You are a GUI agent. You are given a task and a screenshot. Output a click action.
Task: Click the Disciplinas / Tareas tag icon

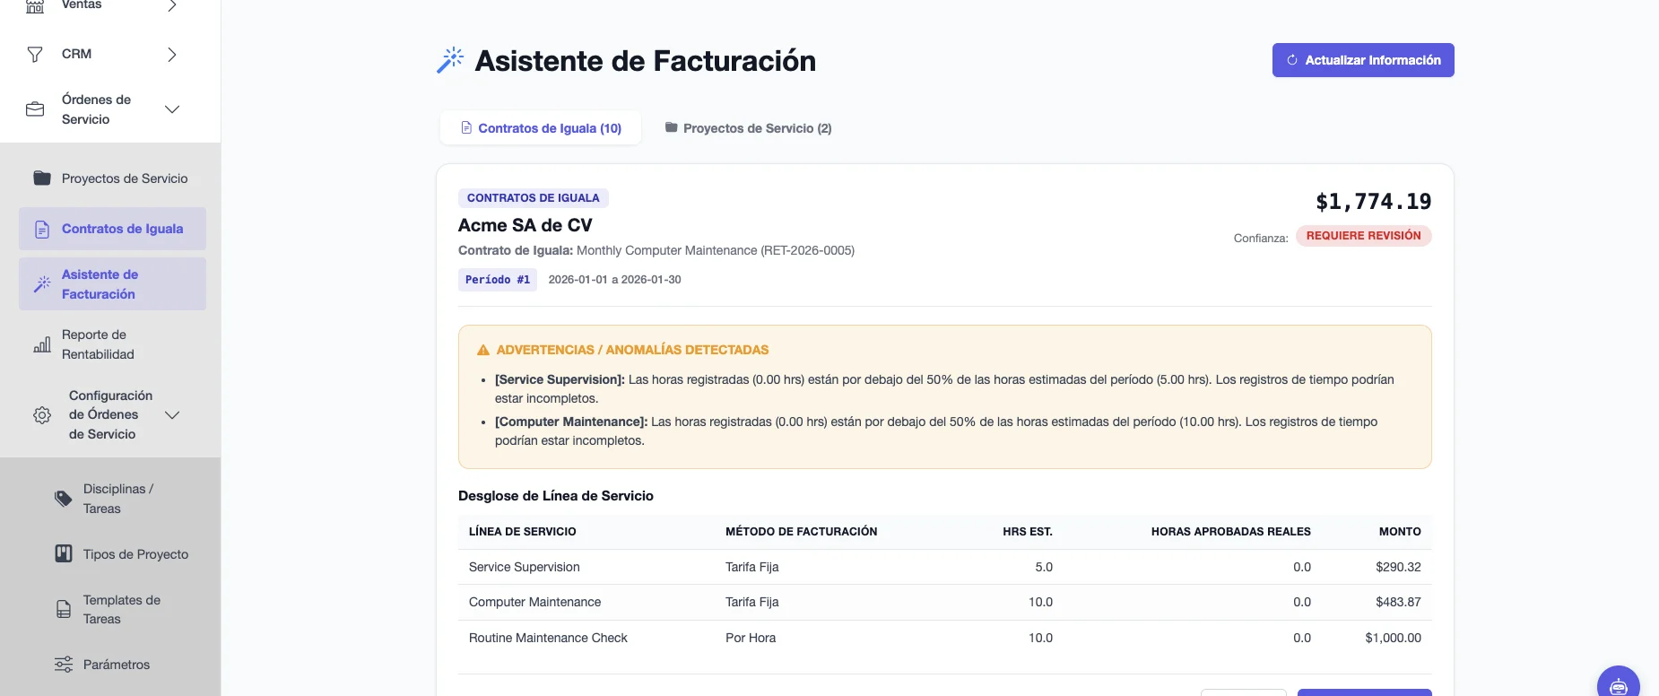64,499
